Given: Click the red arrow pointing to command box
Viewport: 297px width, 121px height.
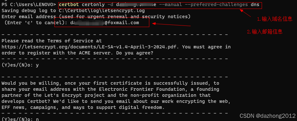Looking at the screenshot, I should click(245, 13).
